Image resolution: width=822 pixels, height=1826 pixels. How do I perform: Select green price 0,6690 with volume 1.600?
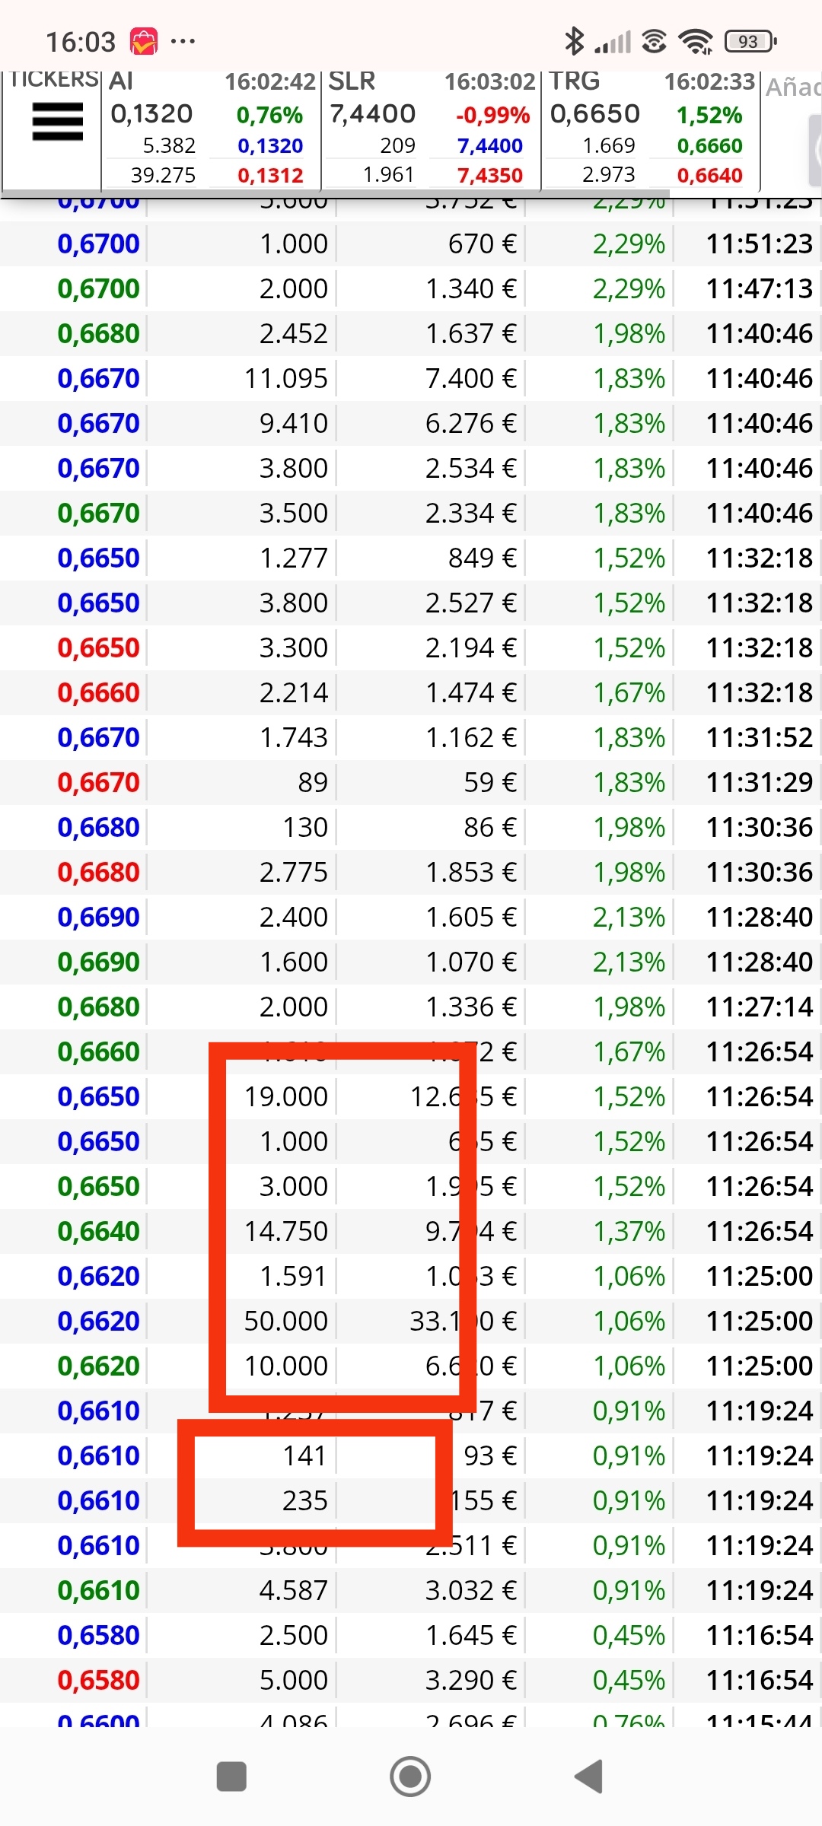point(99,962)
